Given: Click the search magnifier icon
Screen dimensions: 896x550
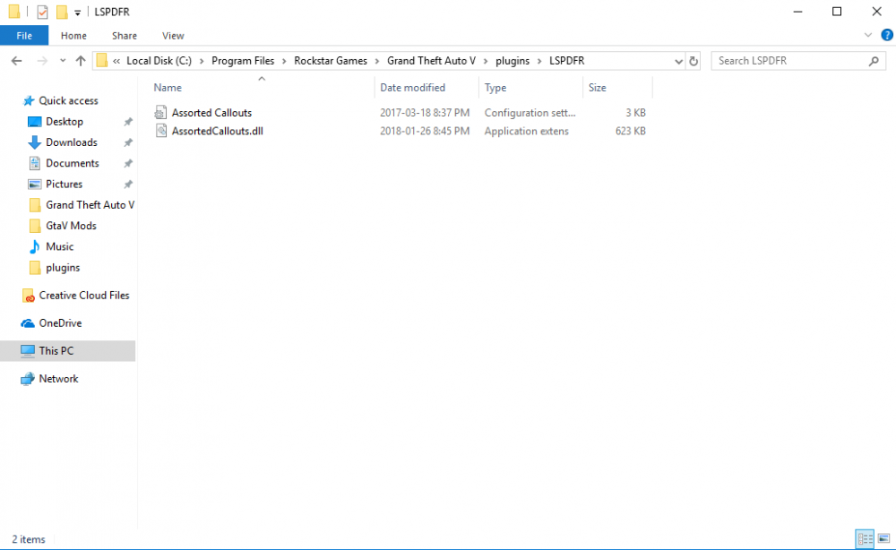Looking at the screenshot, I should pos(874,61).
